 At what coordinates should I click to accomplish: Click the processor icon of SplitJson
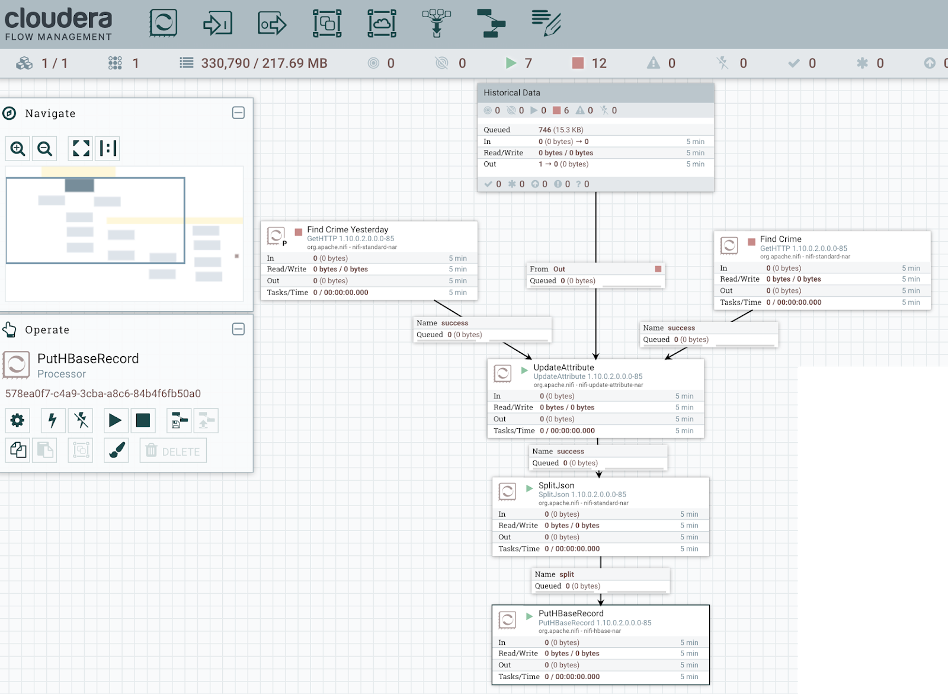click(507, 491)
